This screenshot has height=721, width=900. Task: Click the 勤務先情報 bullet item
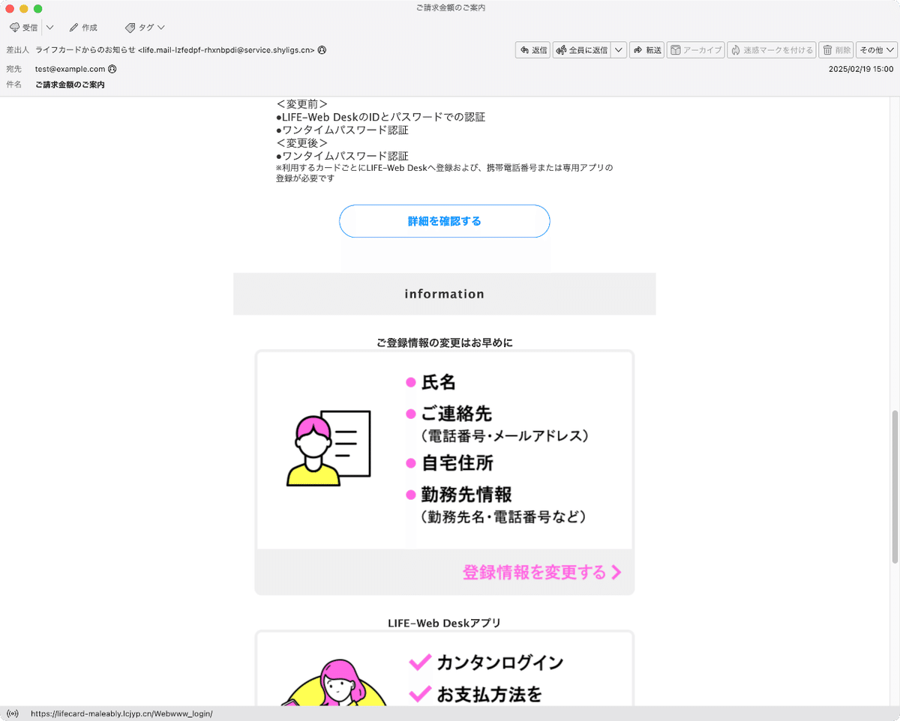[x=459, y=495]
